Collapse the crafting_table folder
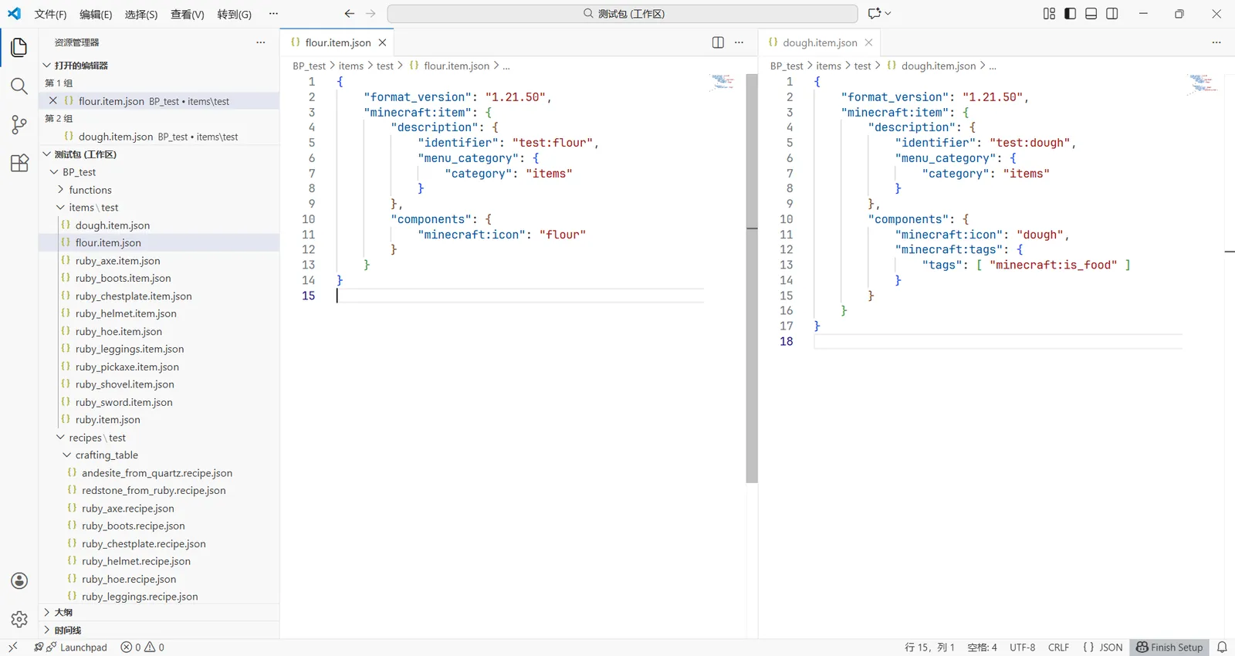 (x=107, y=455)
